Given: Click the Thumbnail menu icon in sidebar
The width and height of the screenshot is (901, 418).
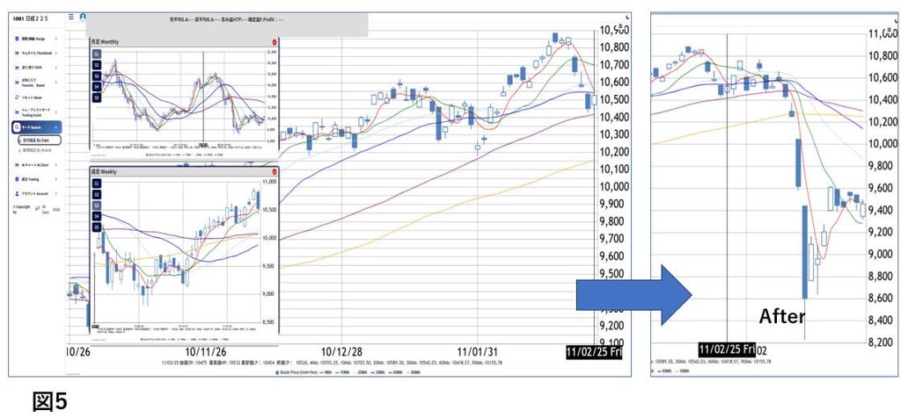Looking at the screenshot, I should (x=18, y=54).
